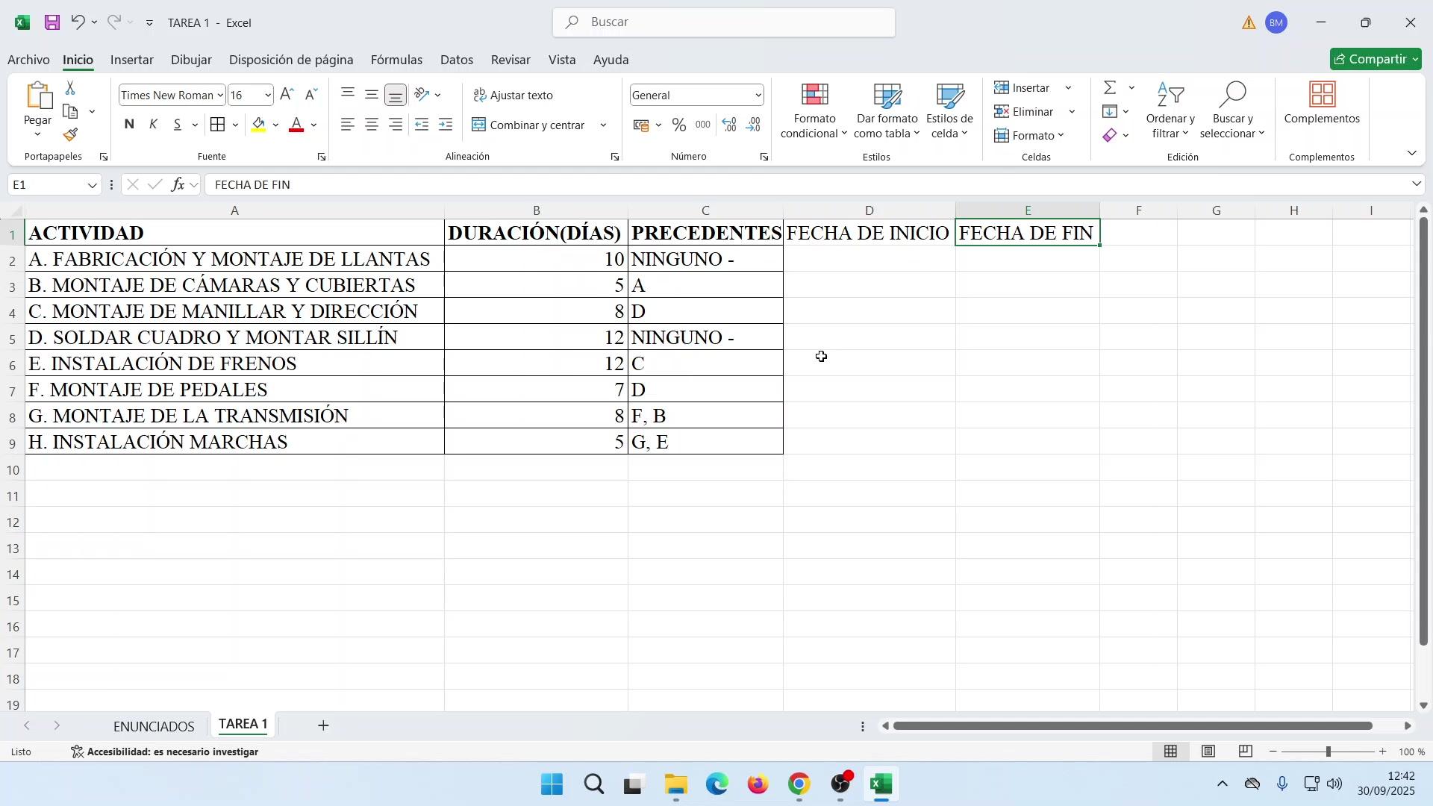
Task: Toggle italic formatting (K)
Action: click(154, 125)
